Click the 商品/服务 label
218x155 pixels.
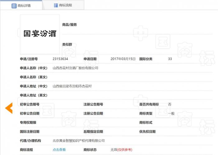click(69, 25)
